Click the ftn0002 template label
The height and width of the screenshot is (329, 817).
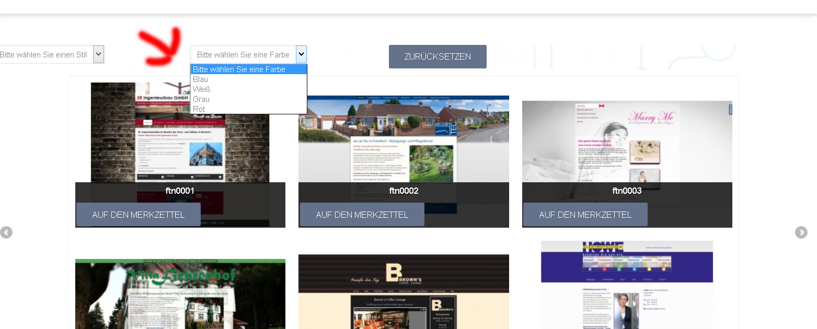coord(404,191)
